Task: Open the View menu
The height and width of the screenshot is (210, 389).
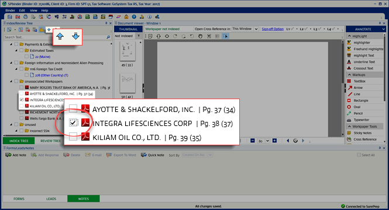Action: pos(33,10)
